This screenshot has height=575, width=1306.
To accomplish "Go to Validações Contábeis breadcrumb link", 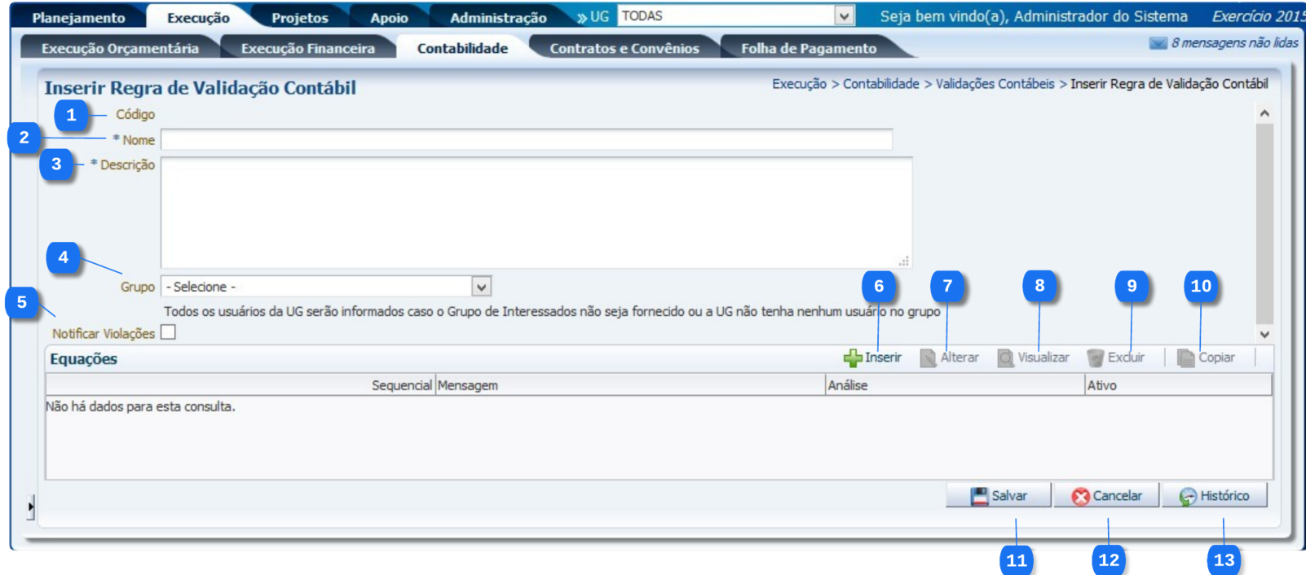I will (x=995, y=84).
